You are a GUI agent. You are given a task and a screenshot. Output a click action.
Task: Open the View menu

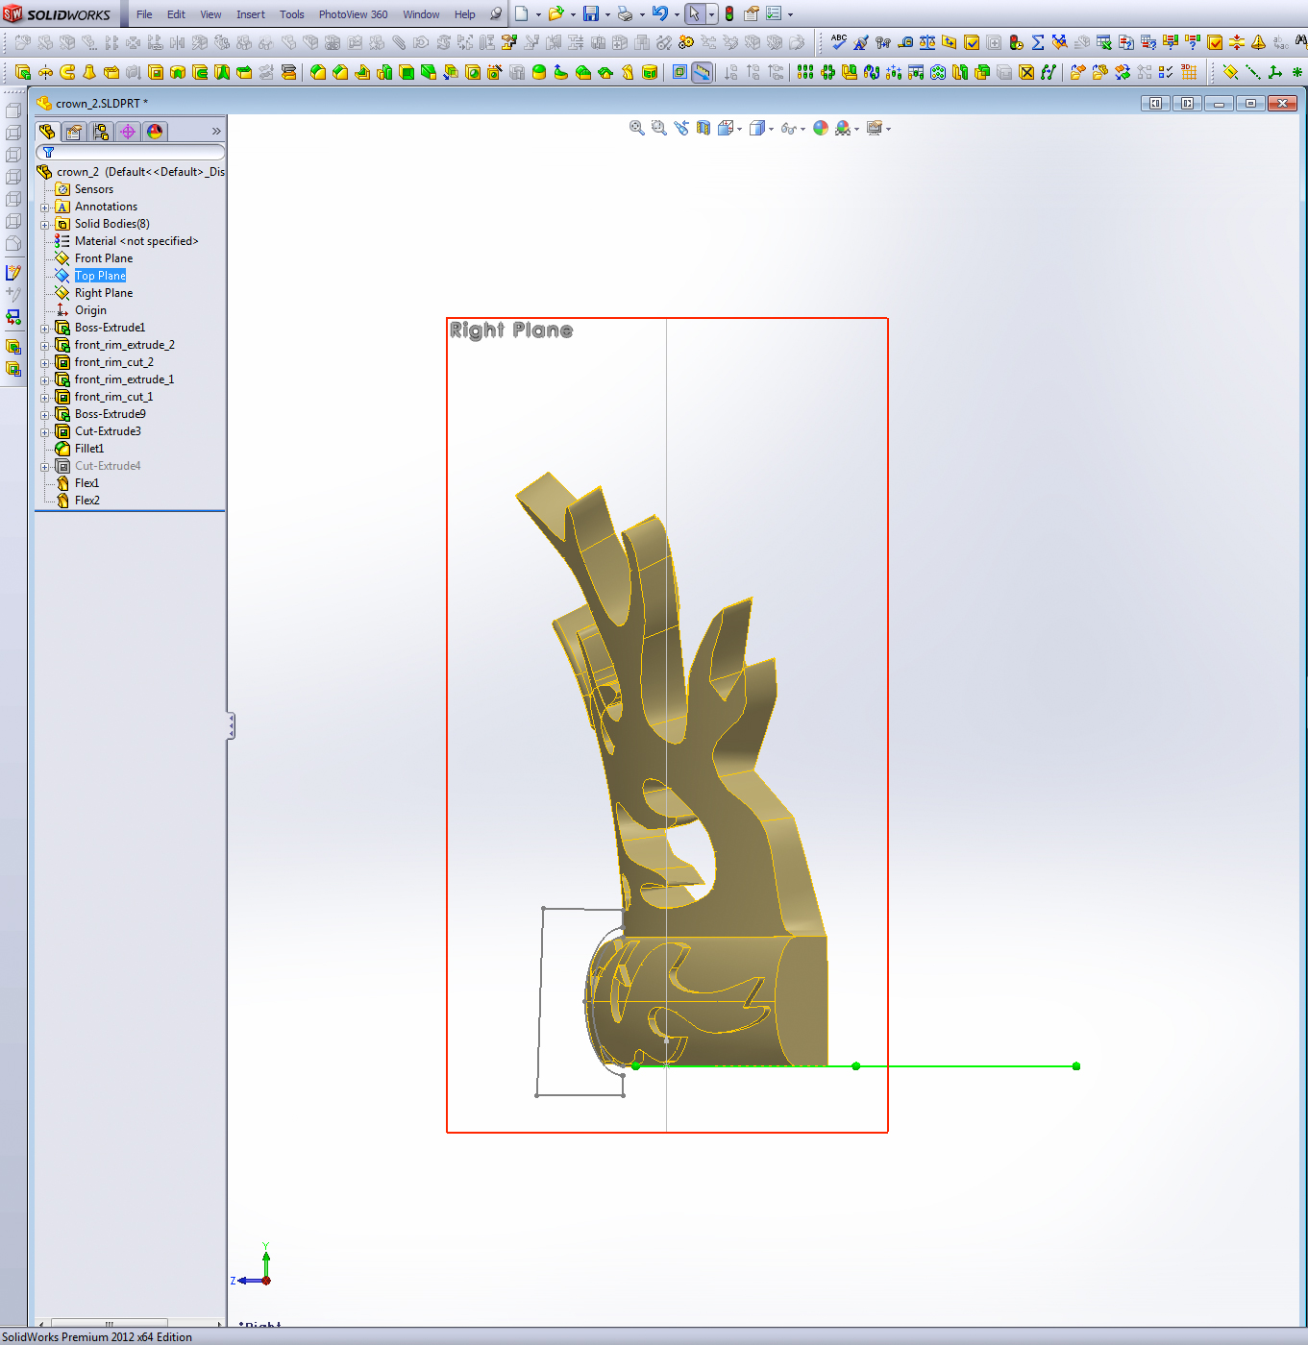pos(210,14)
